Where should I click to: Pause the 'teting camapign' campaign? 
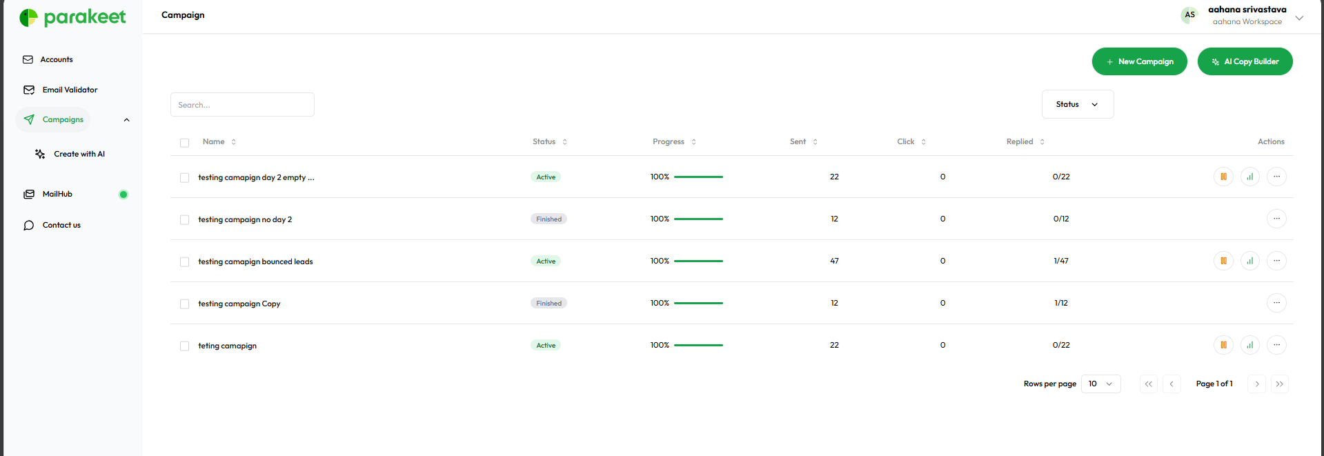pyautogui.click(x=1223, y=345)
